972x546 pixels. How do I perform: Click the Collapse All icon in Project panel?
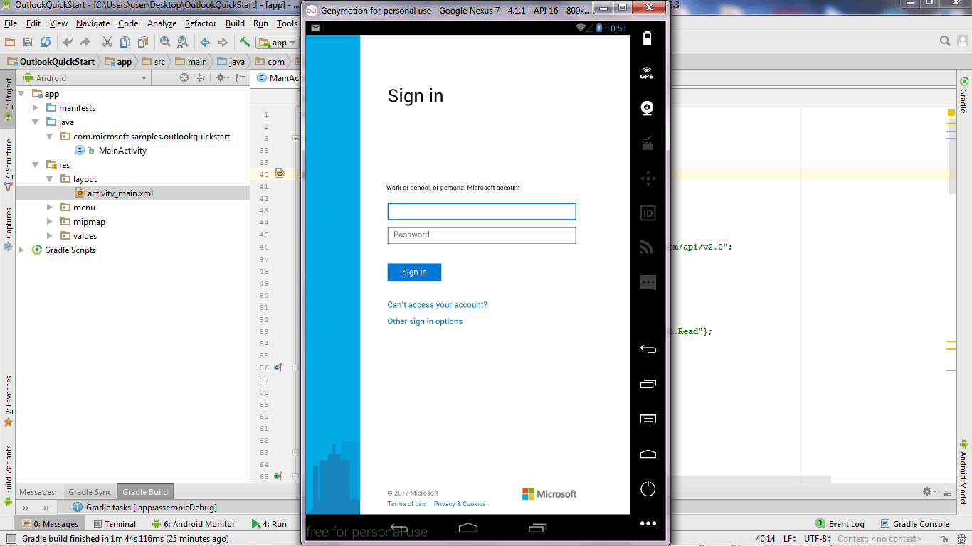(200, 78)
